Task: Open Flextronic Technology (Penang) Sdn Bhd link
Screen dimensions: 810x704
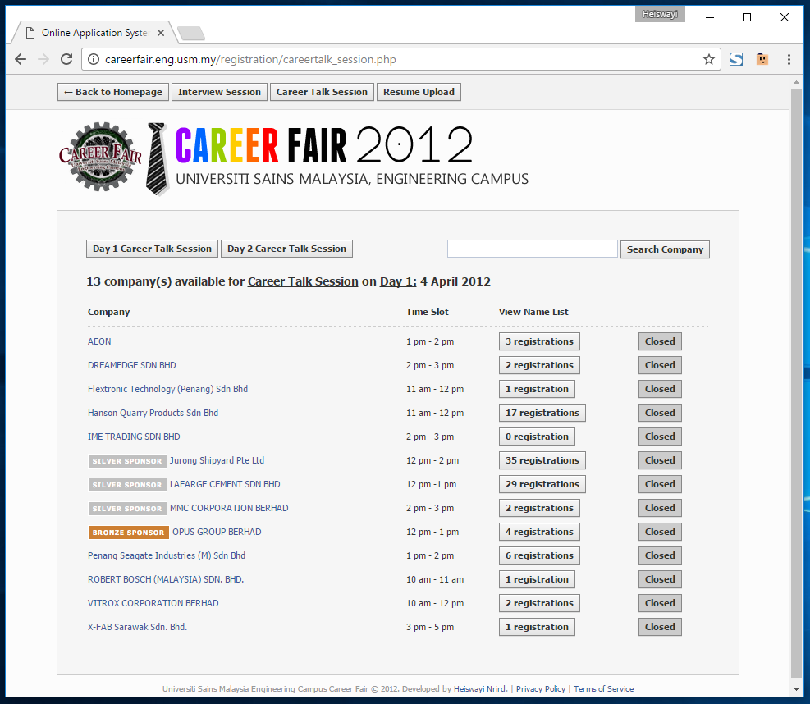Action: pos(168,389)
